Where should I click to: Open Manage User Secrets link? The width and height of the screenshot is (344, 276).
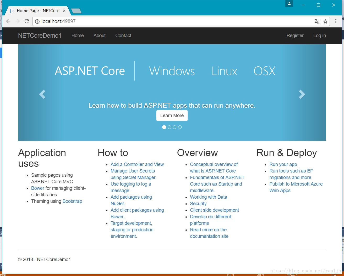coord(133,174)
